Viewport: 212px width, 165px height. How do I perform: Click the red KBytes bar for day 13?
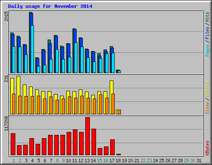[x=87, y=136]
